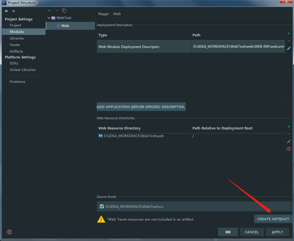Click the descriptor Path column header
Image resolution: width=294 pixels, height=241 pixels.
tap(196, 35)
